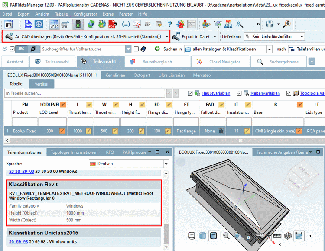Click the parenthesized equals sign icon
The width and height of the screenshot is (325, 251).
126,24
